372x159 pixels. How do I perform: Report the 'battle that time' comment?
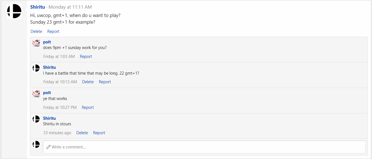(x=105, y=82)
